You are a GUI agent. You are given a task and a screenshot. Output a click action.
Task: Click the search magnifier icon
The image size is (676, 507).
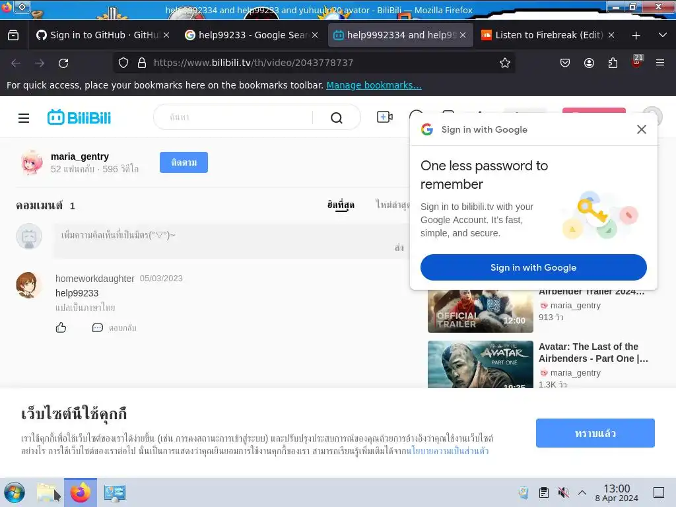pyautogui.click(x=336, y=118)
